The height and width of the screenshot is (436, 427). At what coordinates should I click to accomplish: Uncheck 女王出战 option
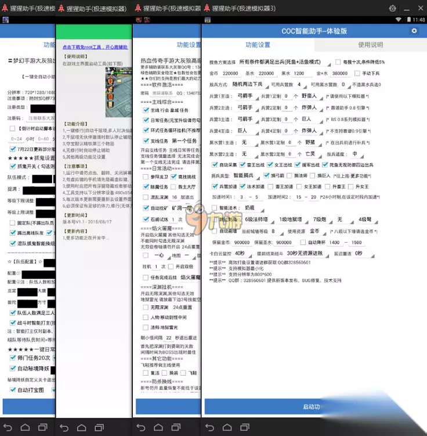pyautogui.click(x=270, y=165)
